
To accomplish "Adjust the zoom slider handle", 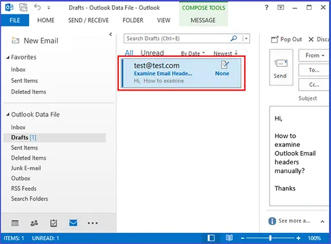I will 270,238.
